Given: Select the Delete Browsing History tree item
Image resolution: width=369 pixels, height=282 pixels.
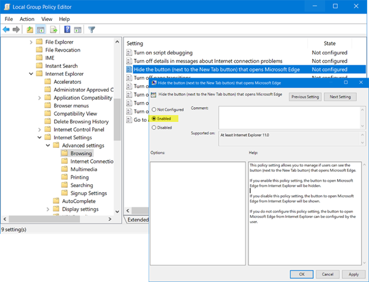Looking at the screenshot, I should (x=81, y=121).
